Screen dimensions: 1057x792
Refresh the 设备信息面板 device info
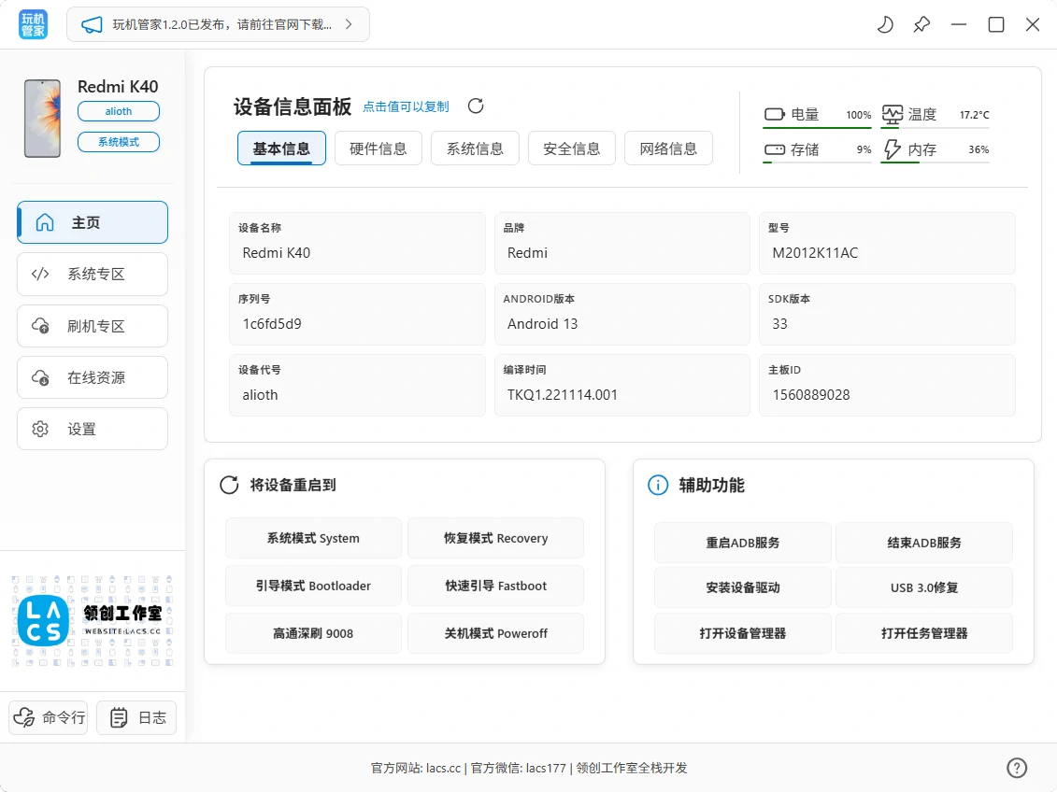pyautogui.click(x=476, y=106)
